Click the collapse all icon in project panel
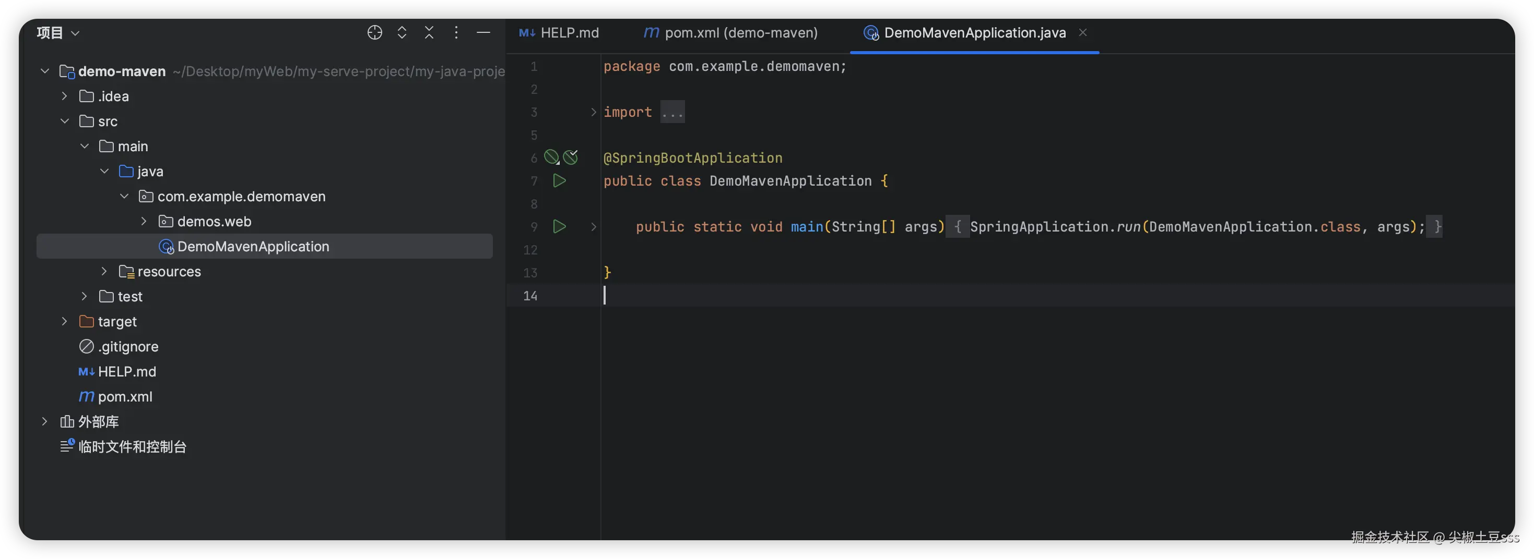This screenshot has width=1534, height=559. (x=429, y=33)
